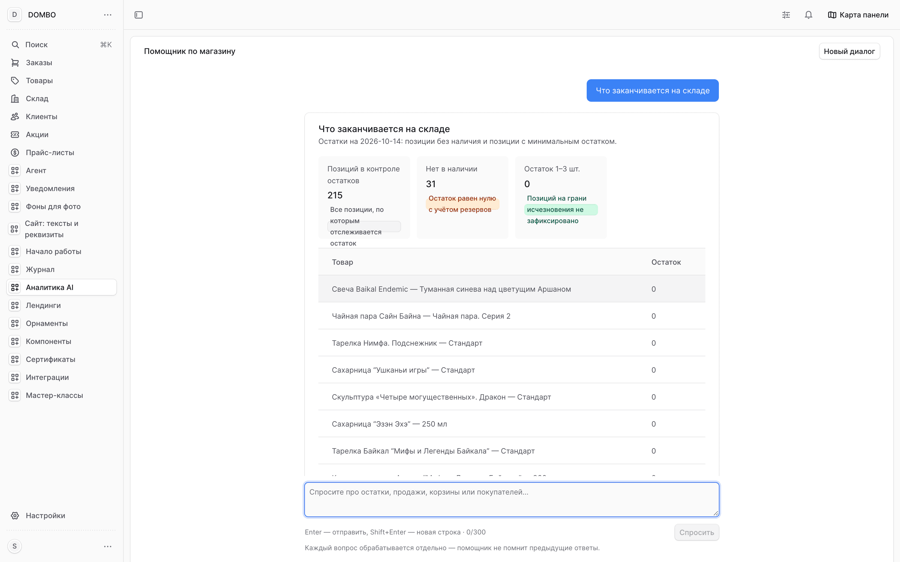Click the Орнаменты grid icon

pos(15,323)
